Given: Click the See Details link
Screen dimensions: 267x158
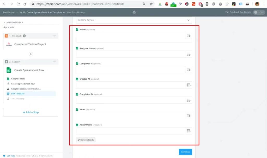Looking at the screenshot, I should click(245, 12).
